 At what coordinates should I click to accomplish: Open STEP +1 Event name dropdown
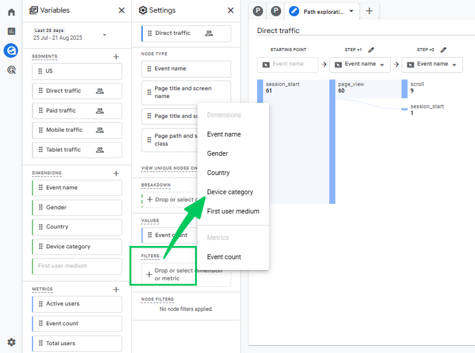click(360, 64)
